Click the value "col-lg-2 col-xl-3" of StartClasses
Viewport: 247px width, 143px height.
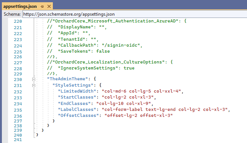coord(127,97)
